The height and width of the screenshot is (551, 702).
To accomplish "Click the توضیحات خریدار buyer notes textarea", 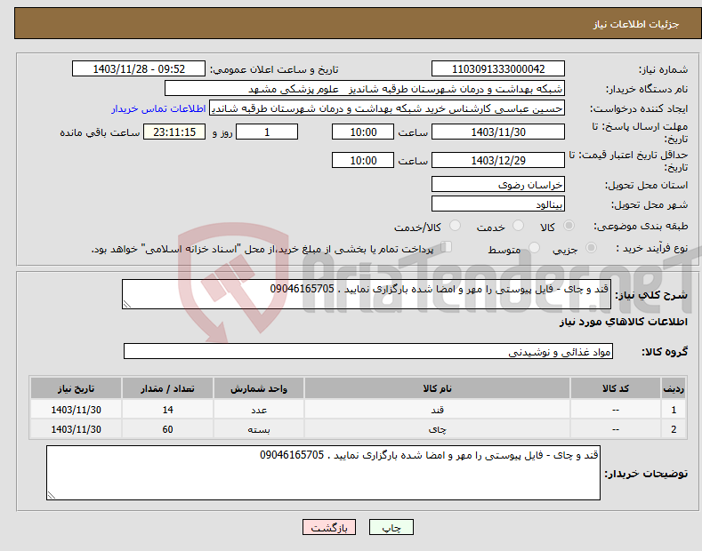I will click(x=323, y=473).
